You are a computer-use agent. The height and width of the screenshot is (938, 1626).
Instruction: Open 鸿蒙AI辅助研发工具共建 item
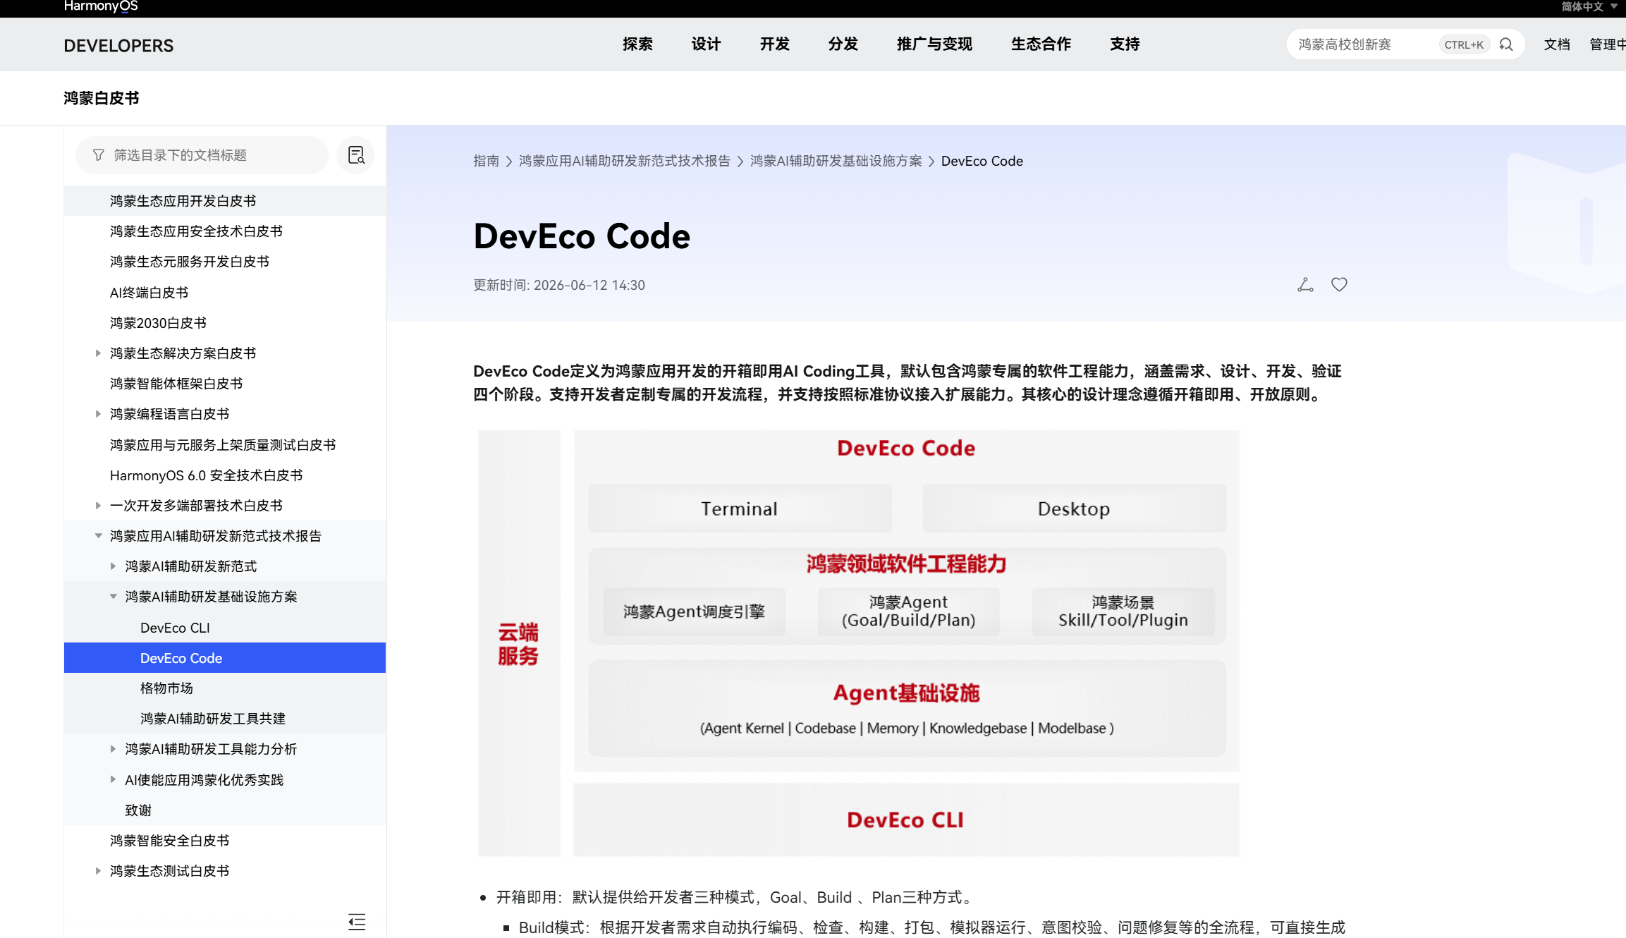coord(225,719)
